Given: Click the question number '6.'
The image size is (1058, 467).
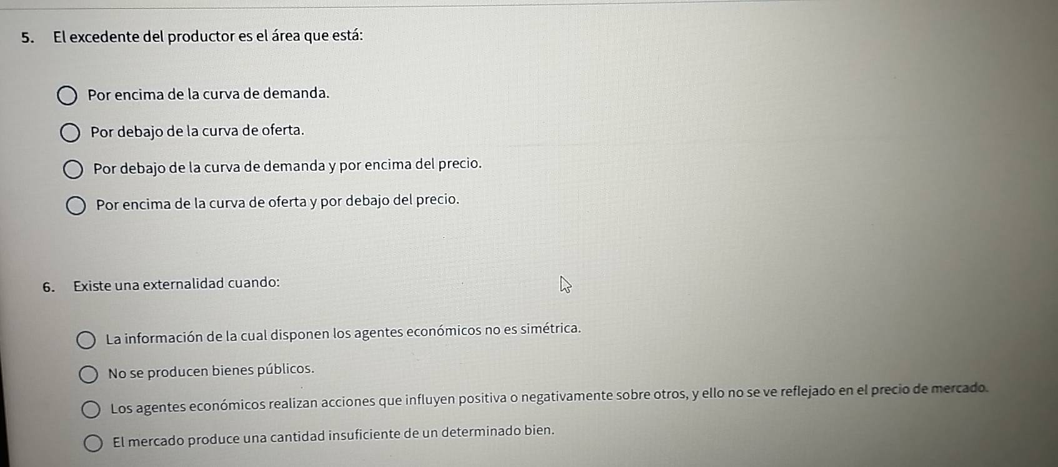Looking at the screenshot, I should pyautogui.click(x=48, y=288).
